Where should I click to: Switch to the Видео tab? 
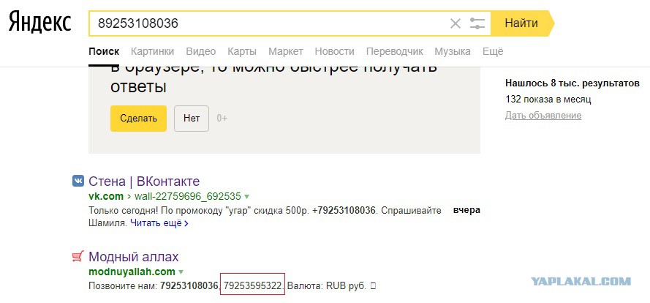coord(200,51)
